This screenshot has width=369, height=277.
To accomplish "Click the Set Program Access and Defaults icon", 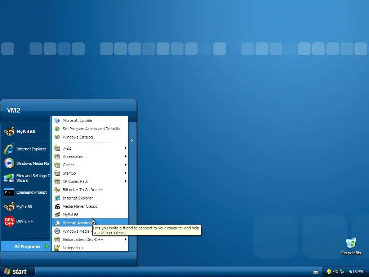I will tap(57, 129).
